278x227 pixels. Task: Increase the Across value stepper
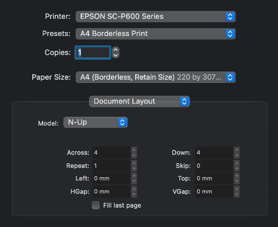[134, 150]
